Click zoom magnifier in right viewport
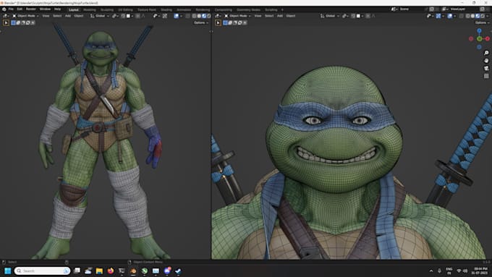The height and width of the screenshot is (277, 492). coord(486,53)
